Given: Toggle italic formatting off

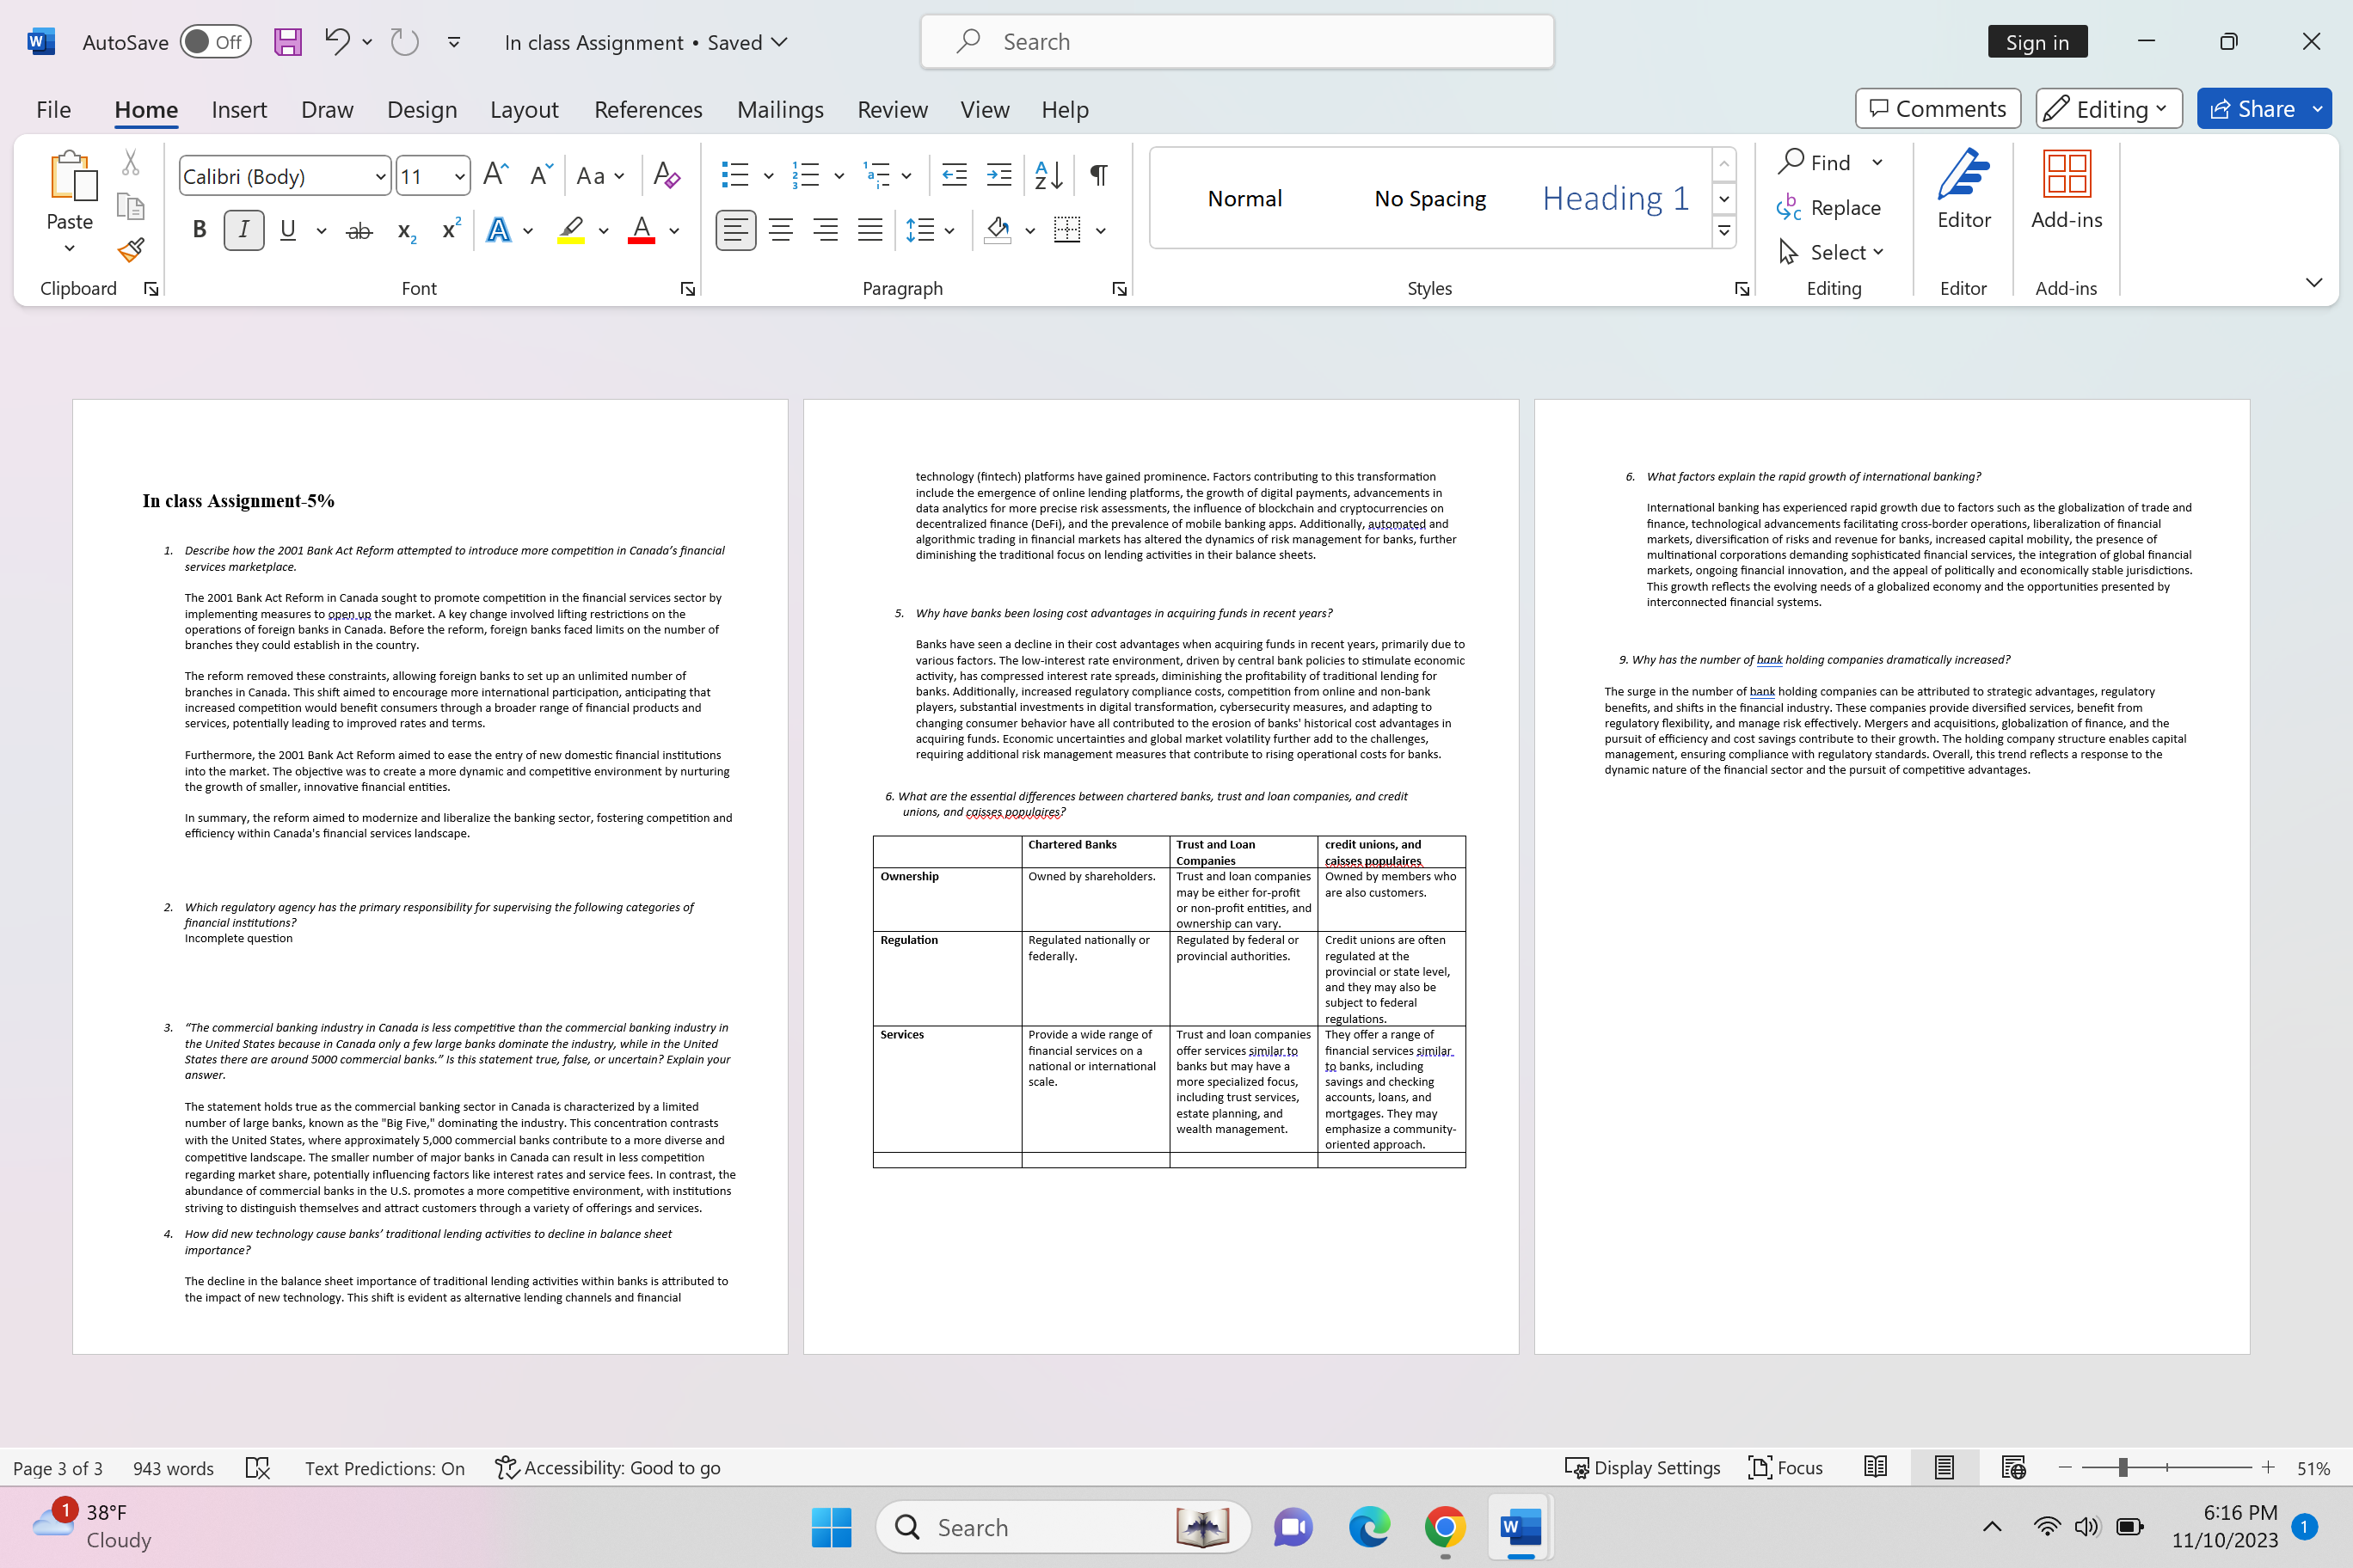Looking at the screenshot, I should [x=243, y=231].
